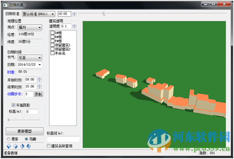Viewport: 234px width, 159px height.
Task: Click the 10:00 current time field
Action: [x=64, y=14]
